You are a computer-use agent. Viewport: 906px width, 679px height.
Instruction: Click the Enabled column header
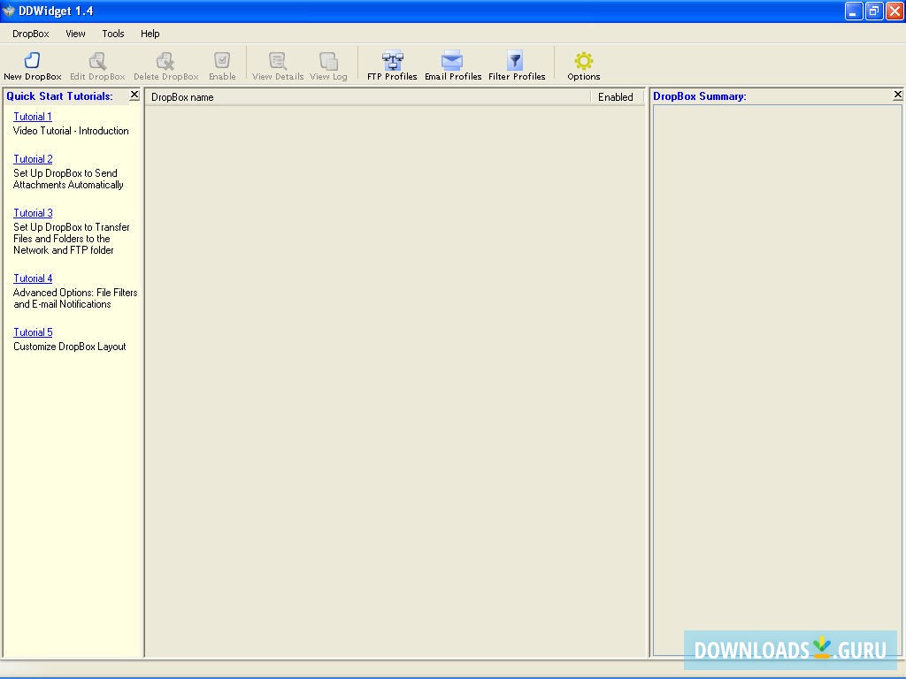tap(616, 97)
